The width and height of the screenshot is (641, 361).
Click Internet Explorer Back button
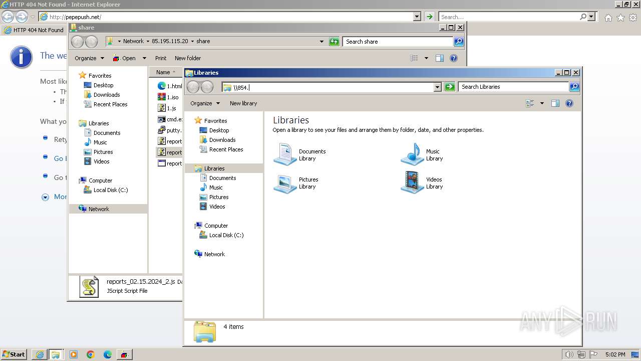click(8, 17)
